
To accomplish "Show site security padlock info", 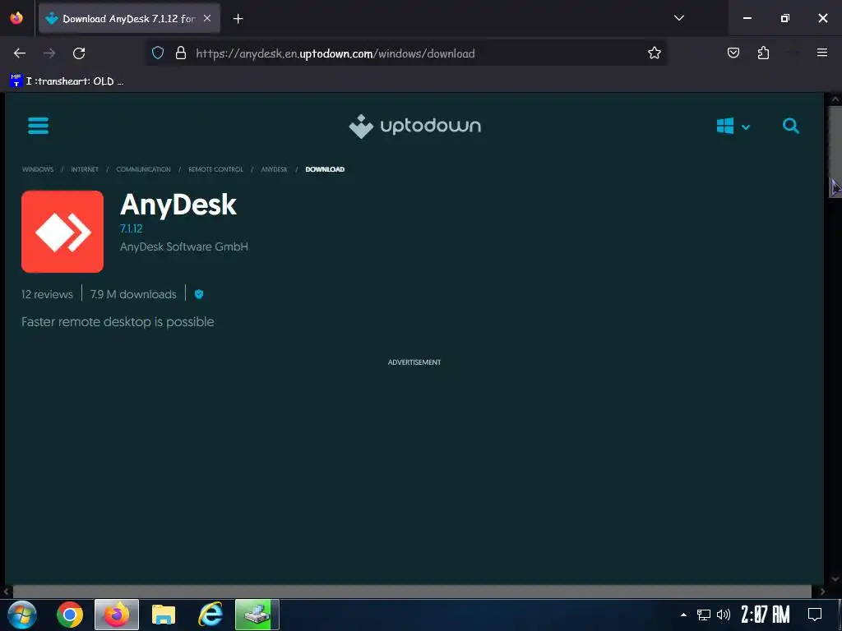I will (x=181, y=53).
